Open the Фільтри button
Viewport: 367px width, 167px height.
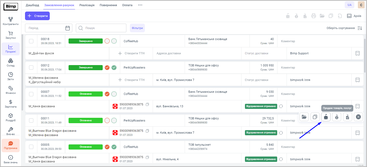pyautogui.click(x=137, y=28)
